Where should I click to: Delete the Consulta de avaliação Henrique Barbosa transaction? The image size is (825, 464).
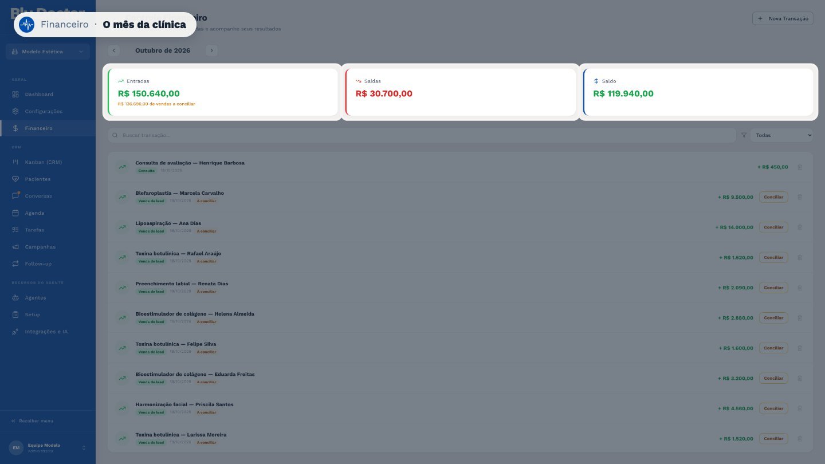point(800,167)
